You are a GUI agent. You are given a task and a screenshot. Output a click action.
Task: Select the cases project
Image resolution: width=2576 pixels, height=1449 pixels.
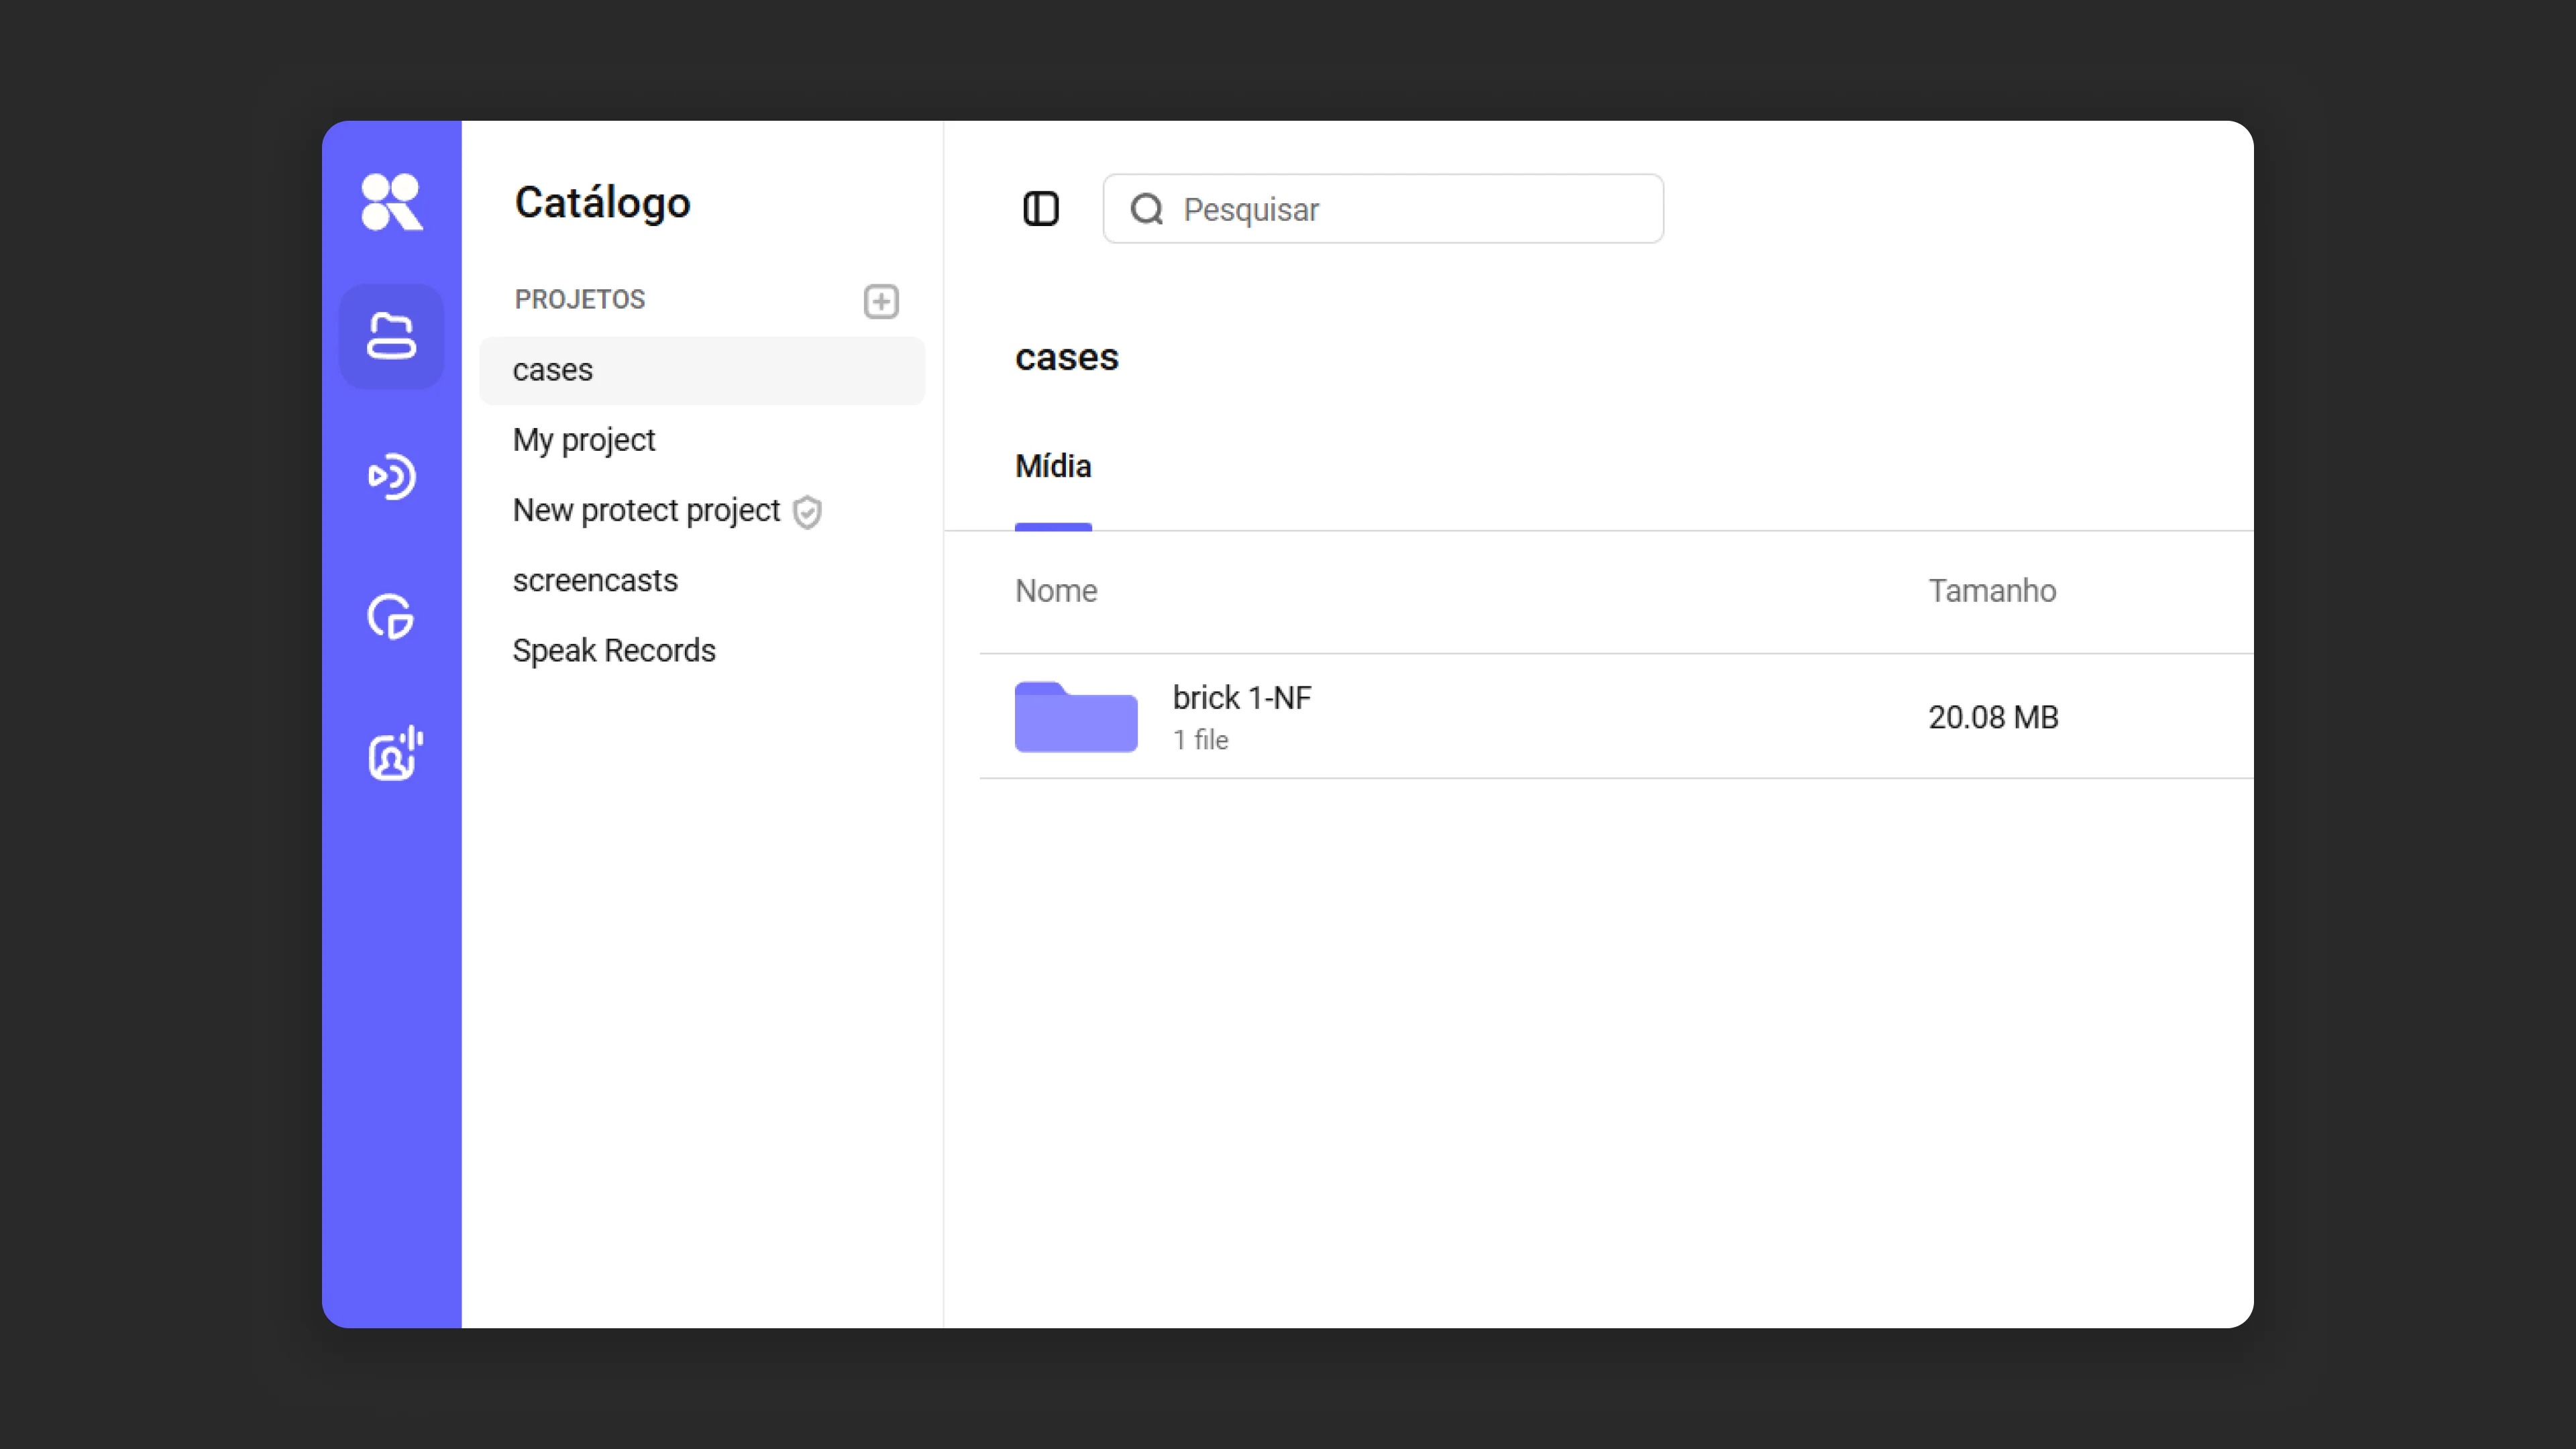[x=702, y=370]
